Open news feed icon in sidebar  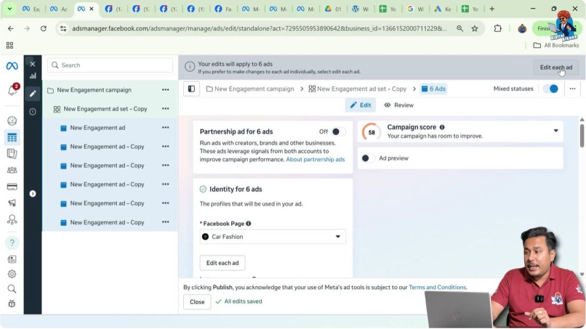click(12, 259)
